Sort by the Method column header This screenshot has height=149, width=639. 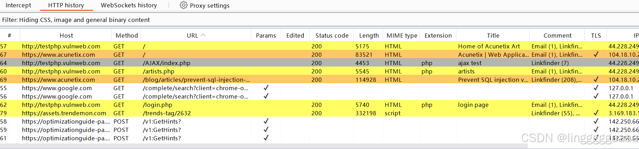pyautogui.click(x=127, y=36)
